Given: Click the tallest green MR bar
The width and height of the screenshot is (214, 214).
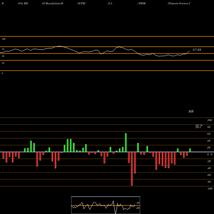Looking at the screenshot, I should point(126,143).
